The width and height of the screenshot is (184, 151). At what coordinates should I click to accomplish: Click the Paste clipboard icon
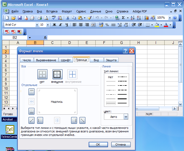click(x=80, y=18)
